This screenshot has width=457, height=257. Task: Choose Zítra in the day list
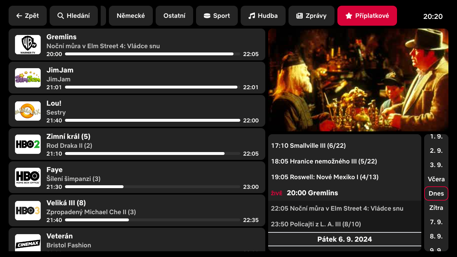click(x=436, y=208)
